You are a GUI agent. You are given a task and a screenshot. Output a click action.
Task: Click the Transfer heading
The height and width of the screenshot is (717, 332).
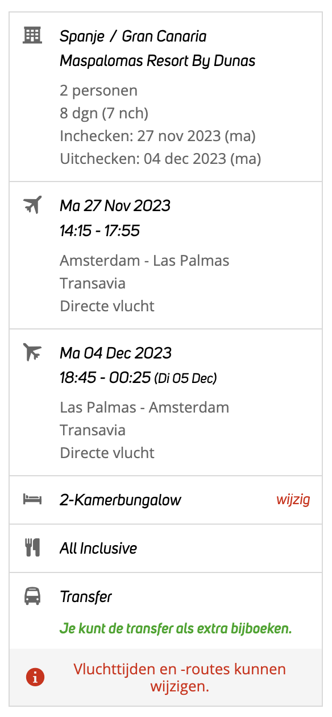[86, 597]
